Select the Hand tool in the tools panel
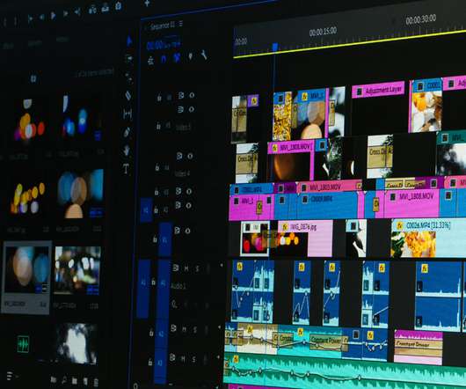466x389 pixels. point(127,150)
